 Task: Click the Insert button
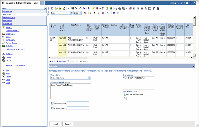55,124
